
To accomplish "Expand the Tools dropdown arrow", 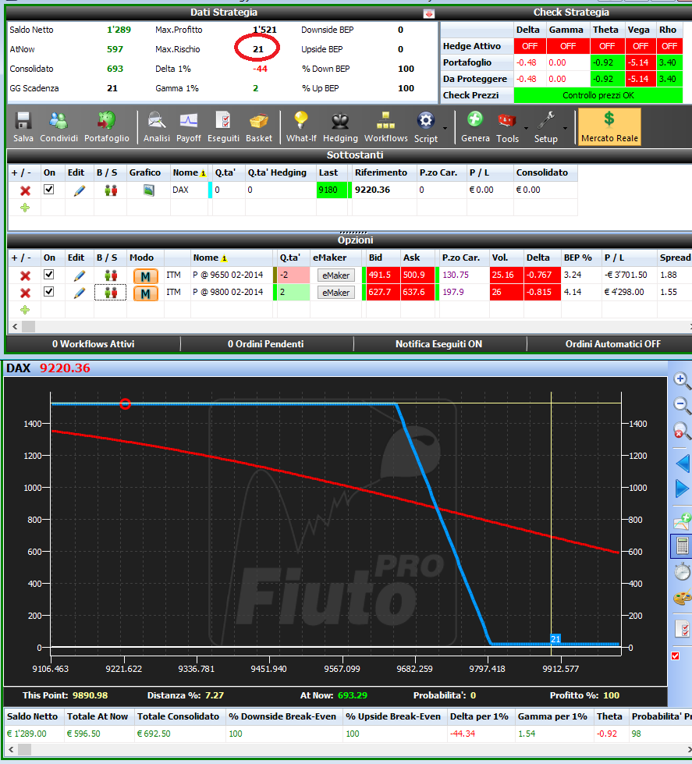I will click(x=526, y=129).
